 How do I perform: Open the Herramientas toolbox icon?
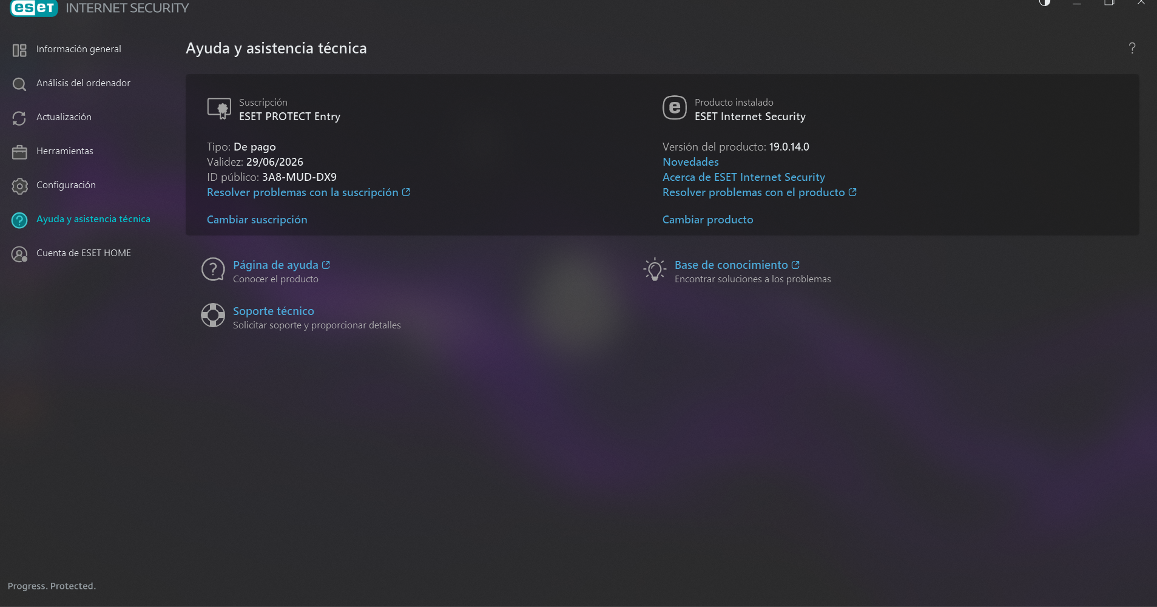pyautogui.click(x=19, y=152)
